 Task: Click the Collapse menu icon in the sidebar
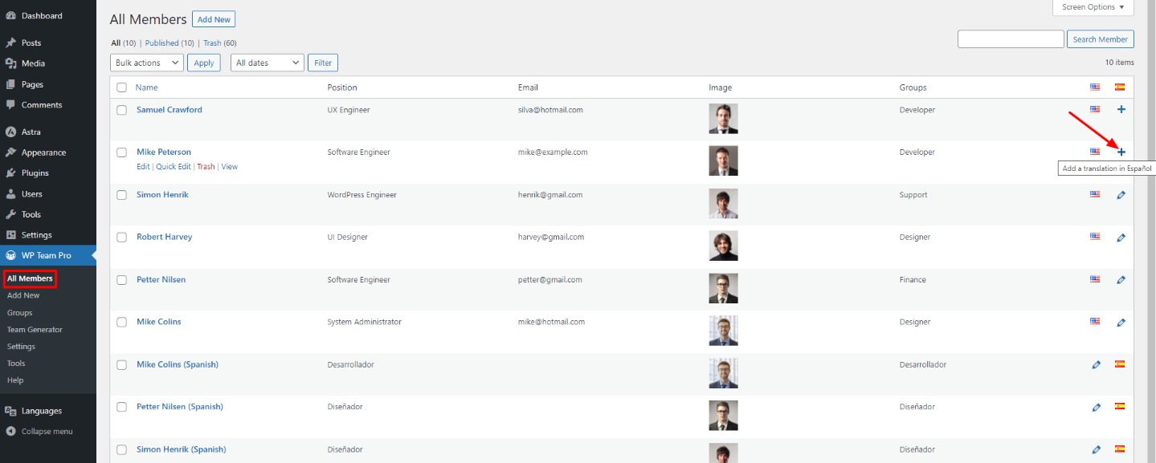10,431
